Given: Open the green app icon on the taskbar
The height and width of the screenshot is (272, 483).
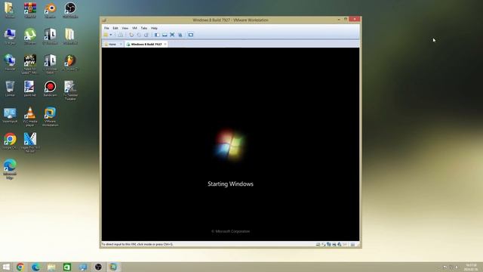Looking at the screenshot, I should click(67, 267).
